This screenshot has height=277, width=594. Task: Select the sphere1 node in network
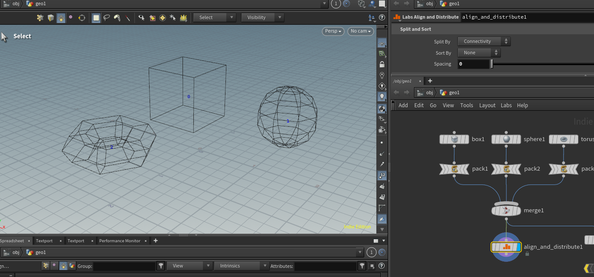506,139
